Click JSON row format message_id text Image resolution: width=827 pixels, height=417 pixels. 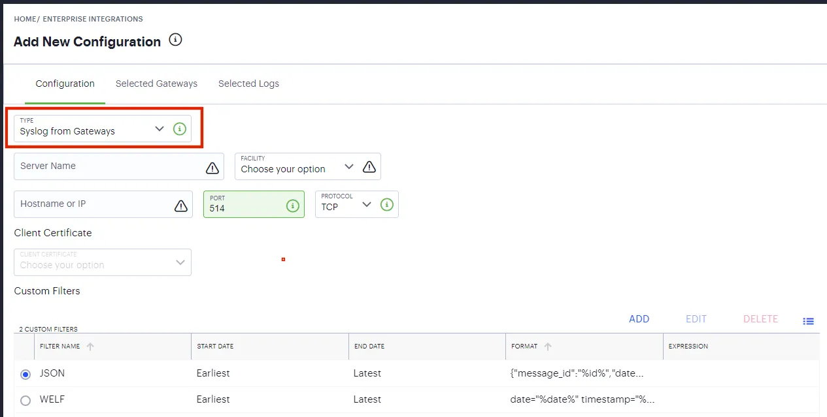click(x=577, y=373)
